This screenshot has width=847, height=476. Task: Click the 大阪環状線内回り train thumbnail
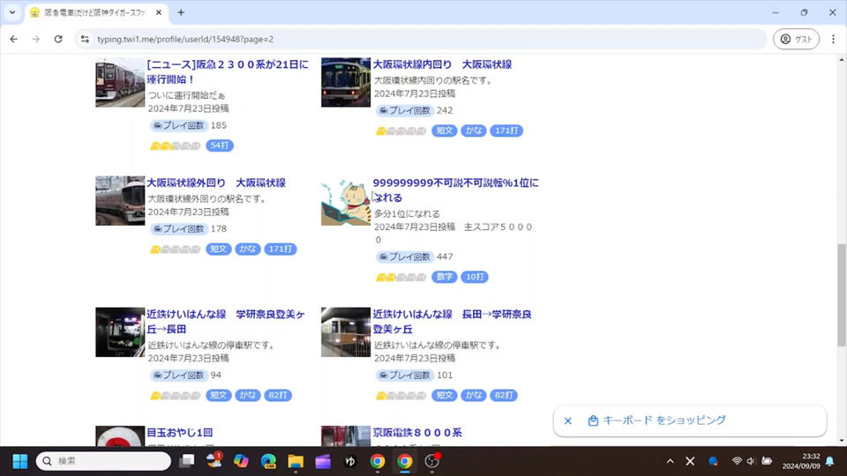click(x=346, y=83)
